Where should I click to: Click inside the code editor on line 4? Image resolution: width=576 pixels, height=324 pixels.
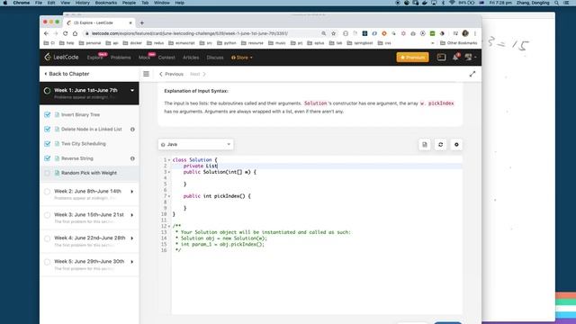click(x=316, y=178)
